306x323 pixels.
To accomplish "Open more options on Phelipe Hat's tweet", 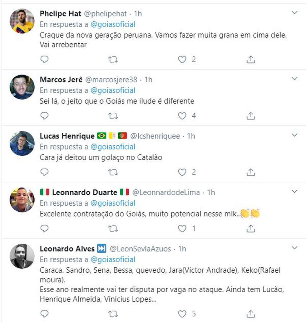I will coord(294,13).
